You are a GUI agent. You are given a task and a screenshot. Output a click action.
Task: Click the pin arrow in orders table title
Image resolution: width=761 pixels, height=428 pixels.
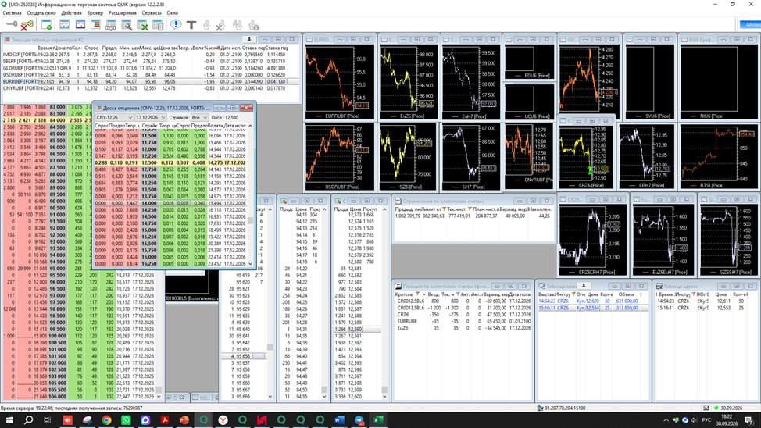tap(584, 286)
